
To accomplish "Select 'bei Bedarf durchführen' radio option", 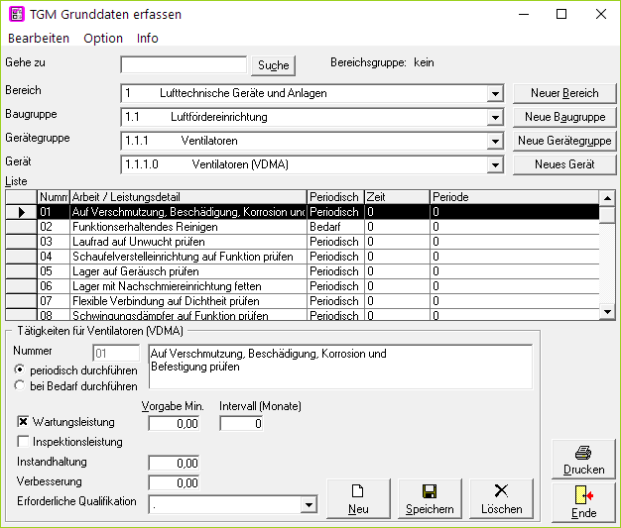I will (20, 384).
